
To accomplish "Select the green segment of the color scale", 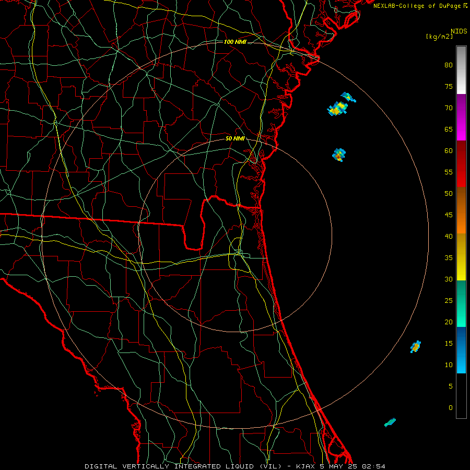I will [x=461, y=303].
